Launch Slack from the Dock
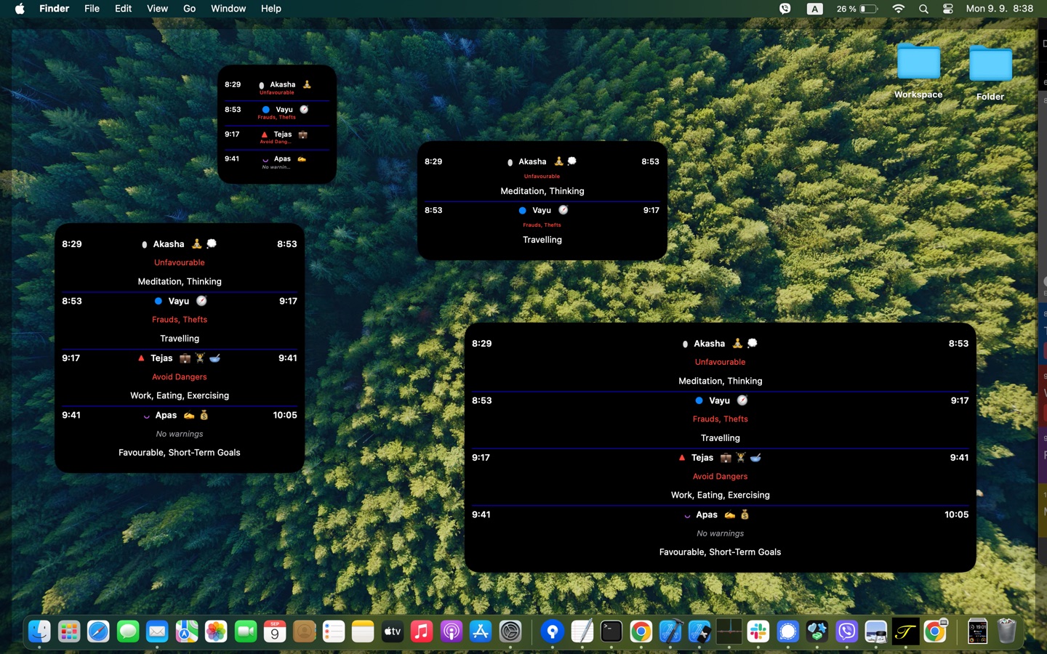The image size is (1047, 654). (758, 631)
